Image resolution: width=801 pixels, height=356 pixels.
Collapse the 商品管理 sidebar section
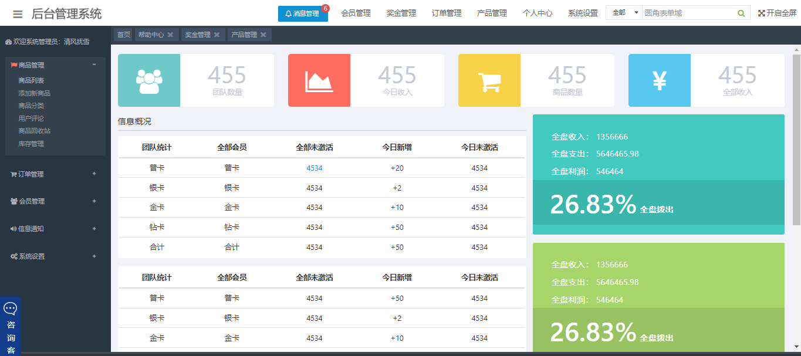[x=94, y=65]
